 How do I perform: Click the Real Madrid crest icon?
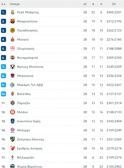point(13,12)
